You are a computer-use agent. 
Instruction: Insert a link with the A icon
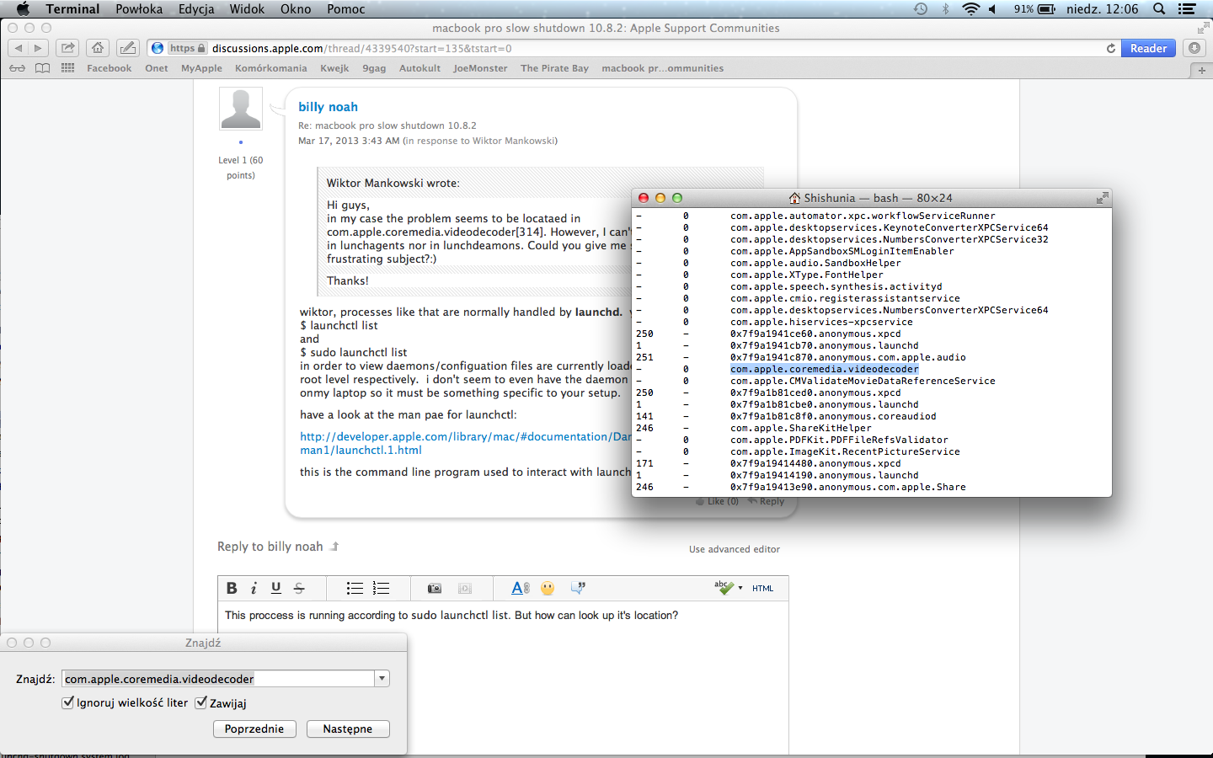coord(521,588)
